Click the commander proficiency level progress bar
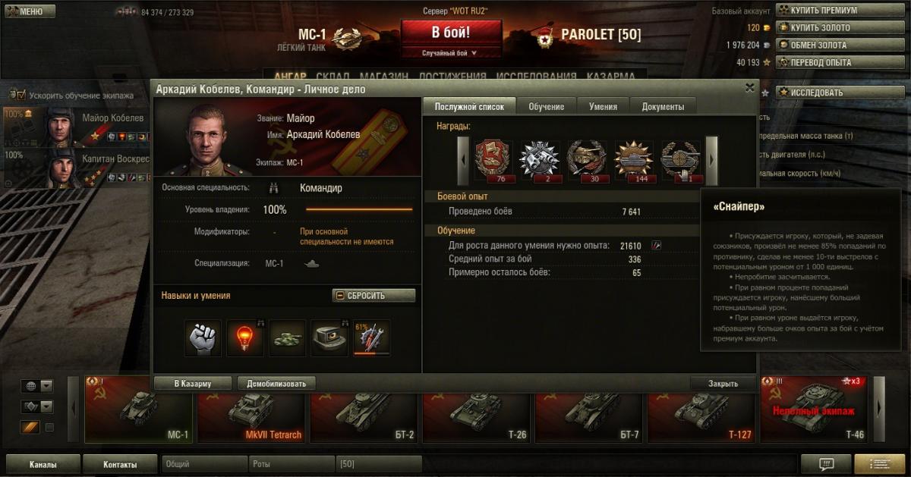 point(359,209)
